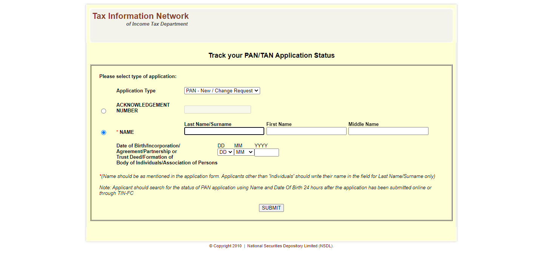Click into the First Name field
The height and width of the screenshot is (256, 541).
click(306, 131)
